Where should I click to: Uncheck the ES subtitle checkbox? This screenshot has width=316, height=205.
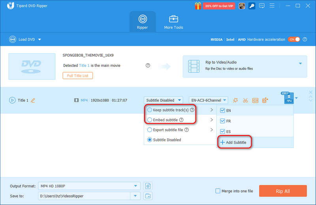[222, 132]
